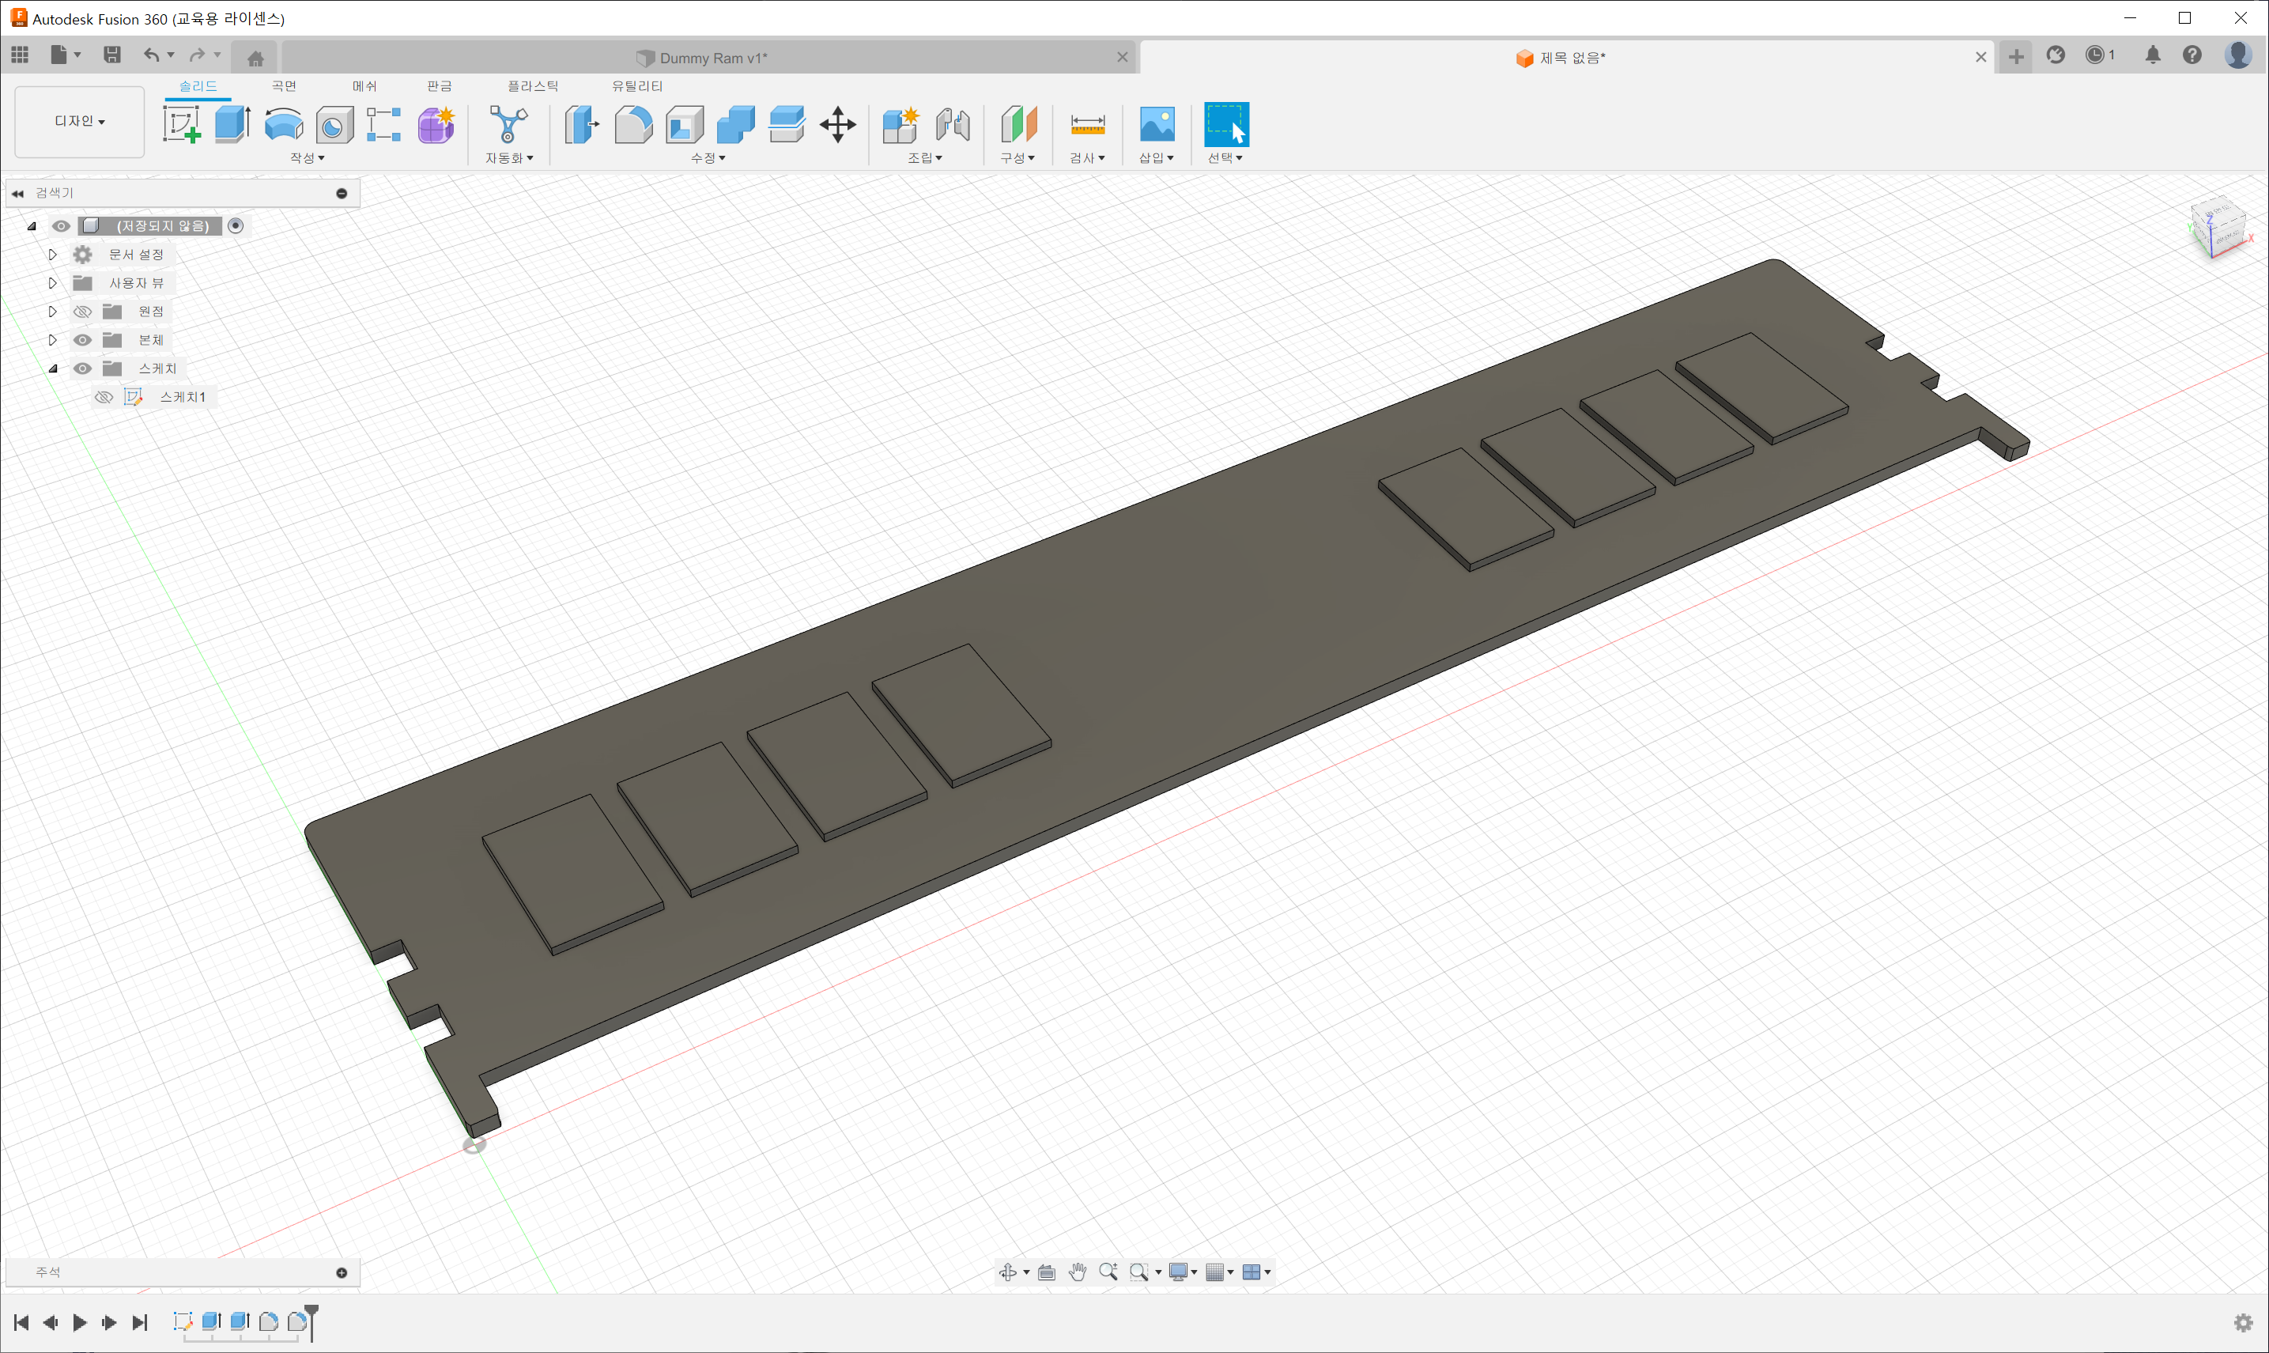Switch to the 유틸리티 utilities tab
The height and width of the screenshot is (1353, 2269).
click(637, 85)
